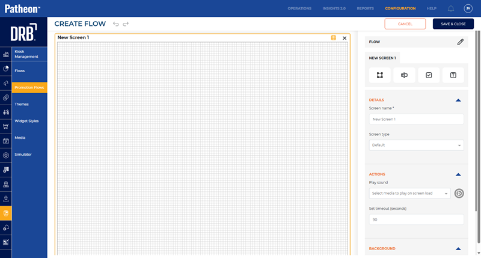This screenshot has height=258, width=481.
Task: Click the Screen name input field
Action: pos(416,119)
